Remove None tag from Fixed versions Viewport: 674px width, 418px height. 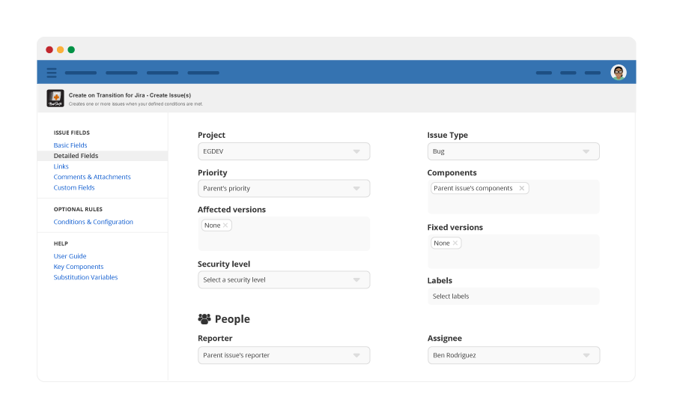(455, 243)
